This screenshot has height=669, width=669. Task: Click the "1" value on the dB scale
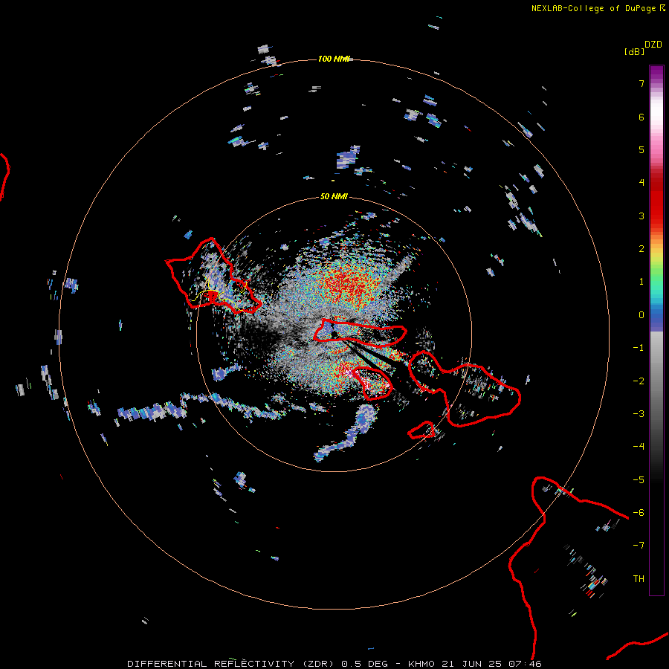pos(641,282)
